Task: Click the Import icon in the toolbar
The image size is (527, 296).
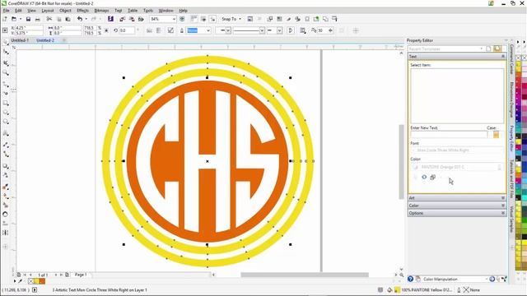Action: [123, 19]
